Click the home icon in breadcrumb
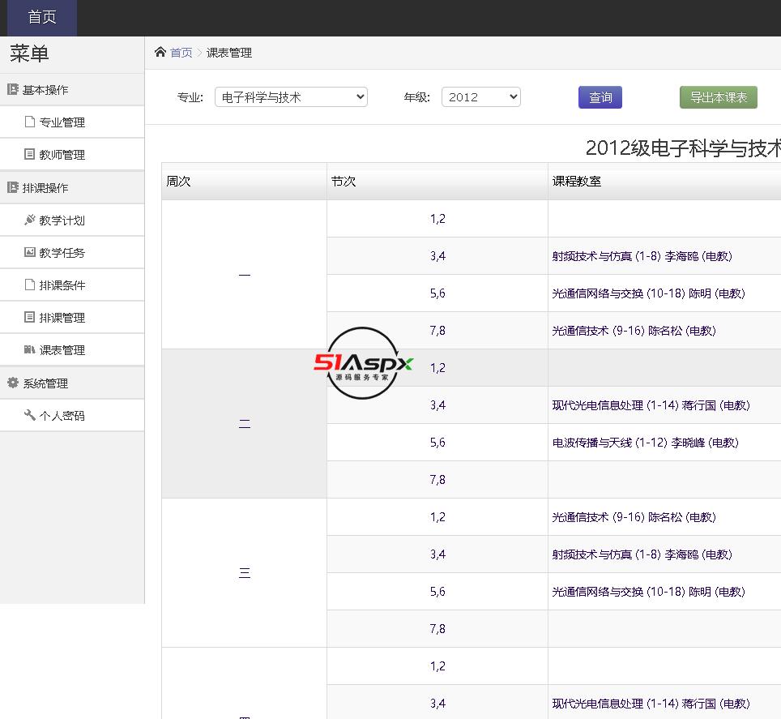The image size is (781, 719). pyautogui.click(x=160, y=53)
